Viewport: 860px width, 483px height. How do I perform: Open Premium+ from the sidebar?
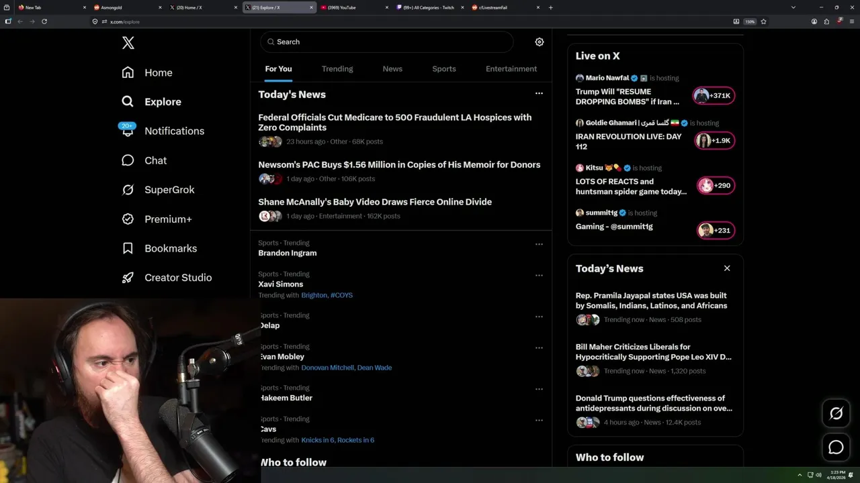pos(157,219)
